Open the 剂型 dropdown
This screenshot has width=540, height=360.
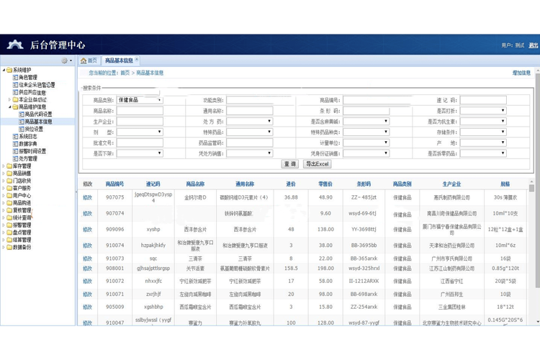[140, 132]
